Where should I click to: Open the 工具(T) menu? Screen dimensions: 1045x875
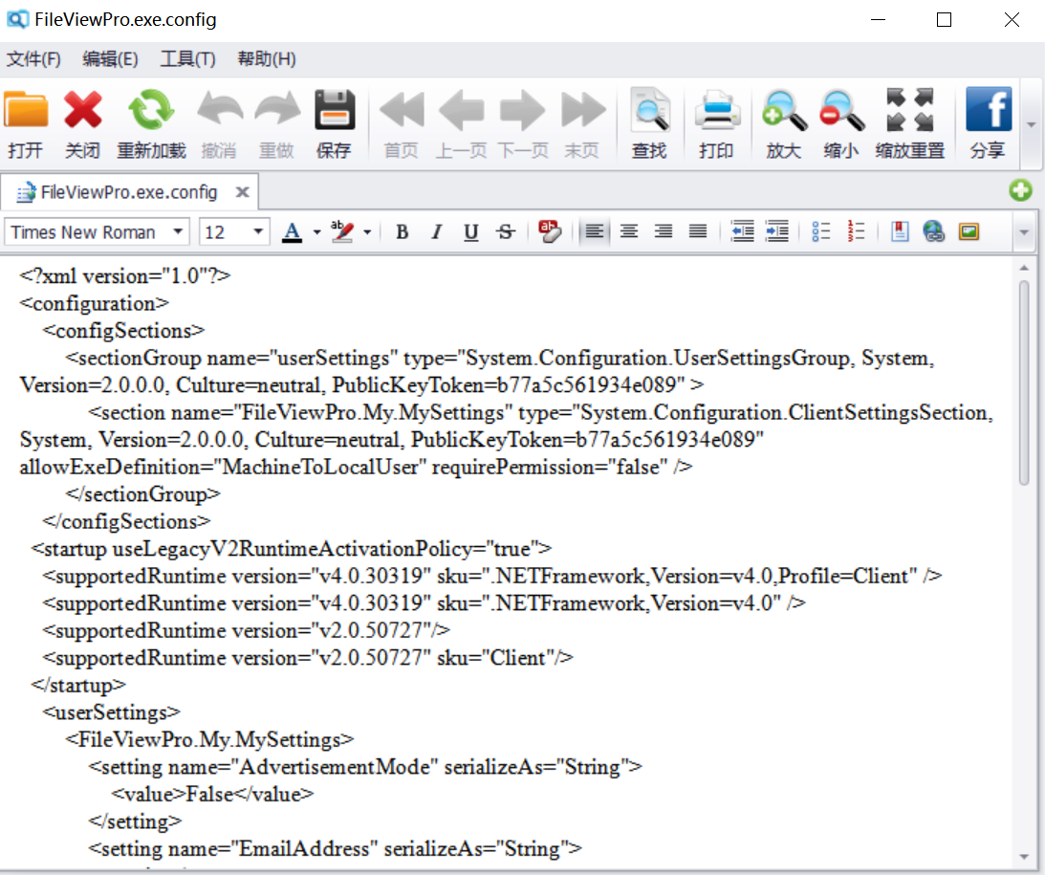click(x=188, y=59)
